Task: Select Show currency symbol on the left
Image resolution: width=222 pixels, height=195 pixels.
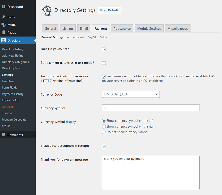Action: pyautogui.click(x=104, y=121)
